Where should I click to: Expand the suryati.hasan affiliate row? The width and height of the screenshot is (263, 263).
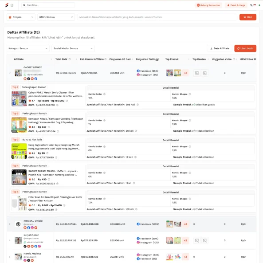tap(10, 240)
